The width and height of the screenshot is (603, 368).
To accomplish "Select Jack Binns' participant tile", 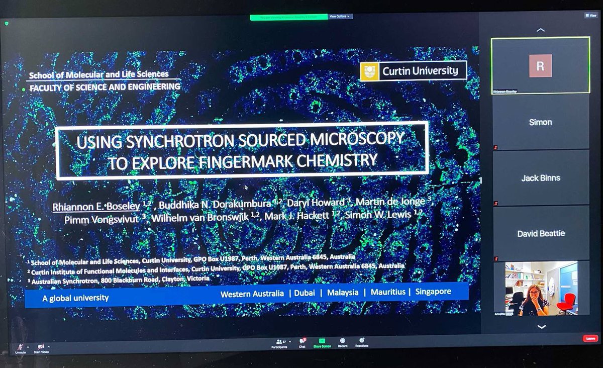I will click(540, 178).
